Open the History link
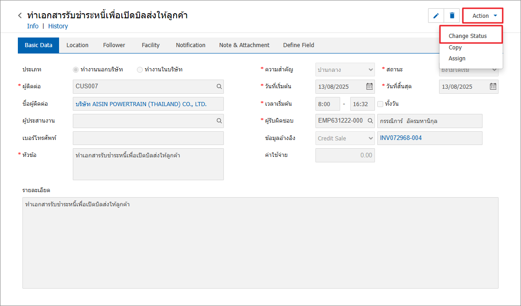This screenshot has height=306, width=521. [x=58, y=26]
